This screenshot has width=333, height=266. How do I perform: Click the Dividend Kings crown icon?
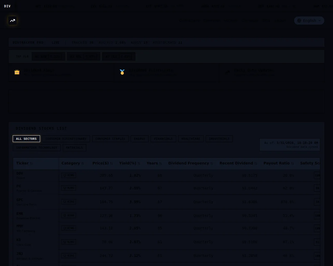[17, 72]
